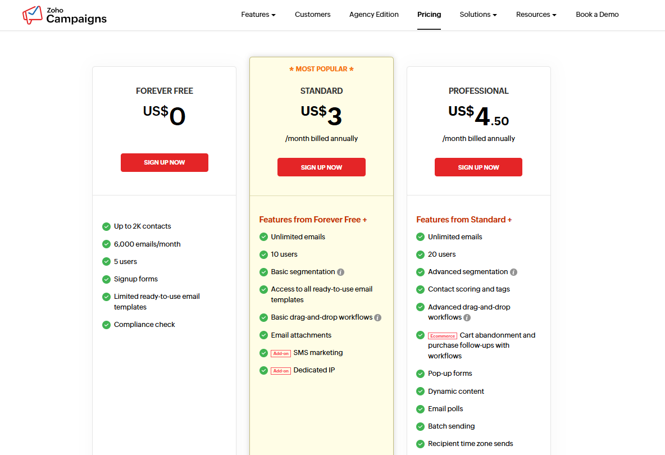This screenshot has width=665, height=455.
Task: Click '/month billed annually' under Professional price
Action: [479, 139]
